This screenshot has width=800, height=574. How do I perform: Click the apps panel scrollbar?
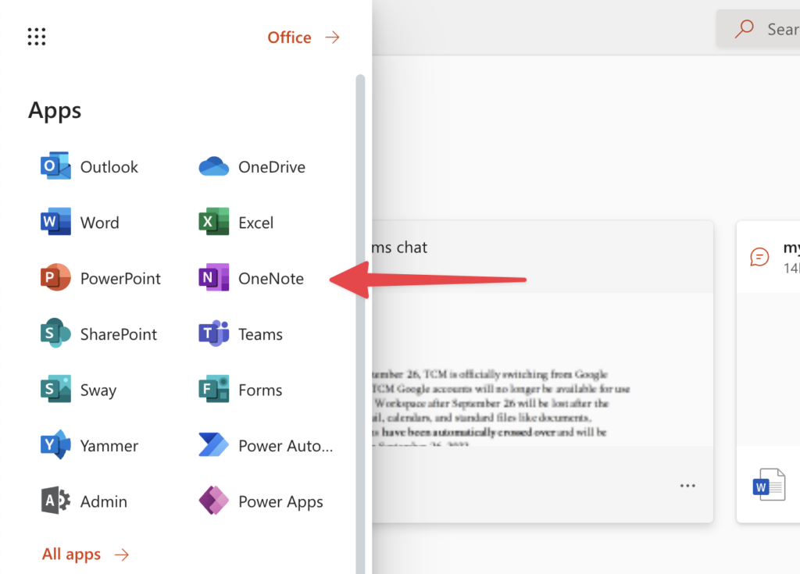[360, 324]
